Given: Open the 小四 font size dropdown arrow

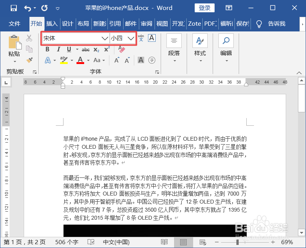Looking at the screenshot, I should coord(130,38).
